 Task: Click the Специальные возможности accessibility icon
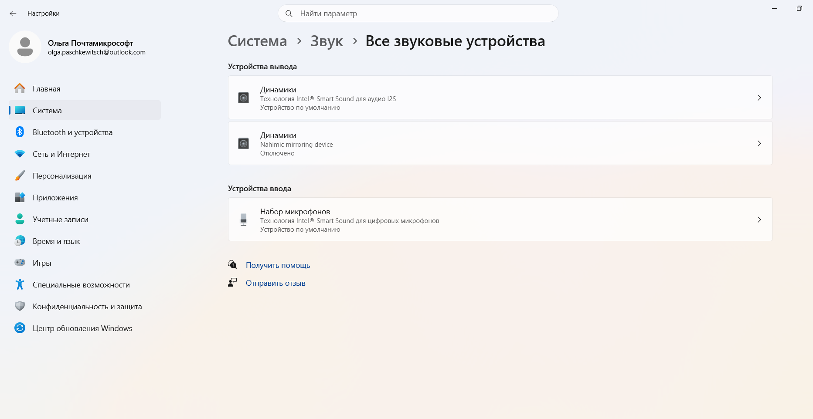(x=20, y=284)
